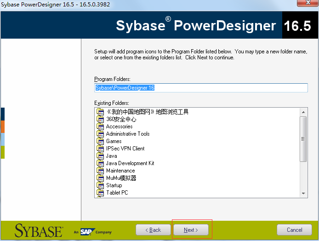The width and height of the screenshot is (319, 241).
Task: Pick the Games folder entry
Action: point(114,141)
